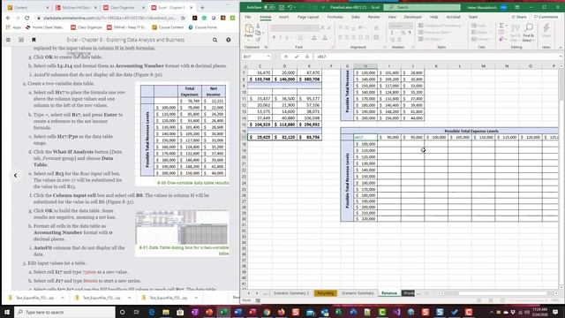The image size is (565, 318).
Task: Open a new browser tab
Action: coord(202,7)
